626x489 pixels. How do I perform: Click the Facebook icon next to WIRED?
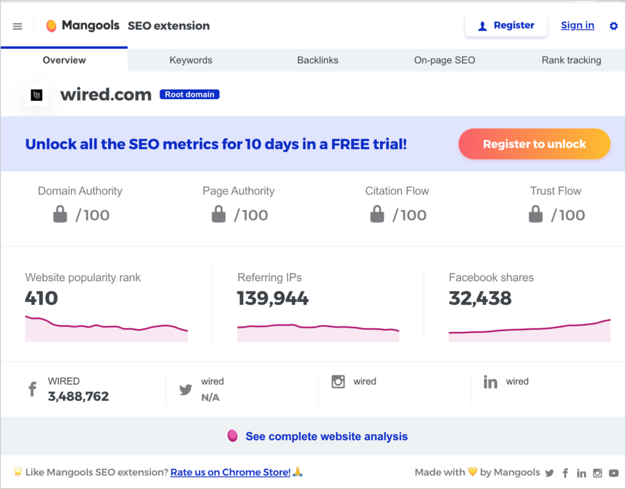pos(33,389)
